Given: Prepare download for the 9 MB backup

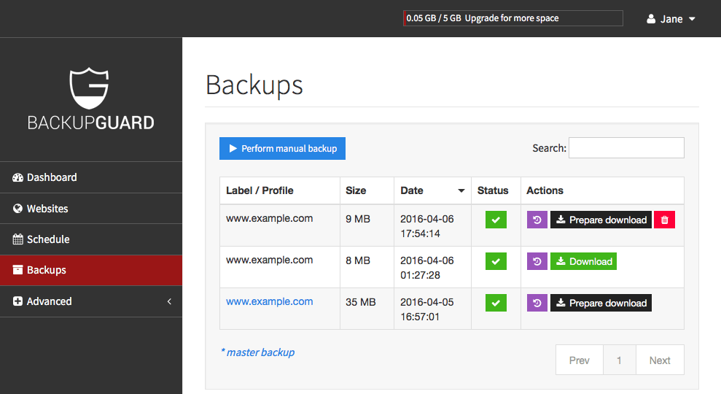Looking at the screenshot, I should pyautogui.click(x=601, y=220).
